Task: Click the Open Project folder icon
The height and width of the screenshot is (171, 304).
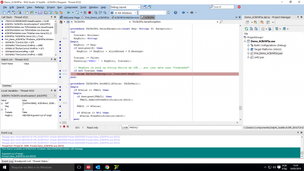Action: click(x=32, y=13)
